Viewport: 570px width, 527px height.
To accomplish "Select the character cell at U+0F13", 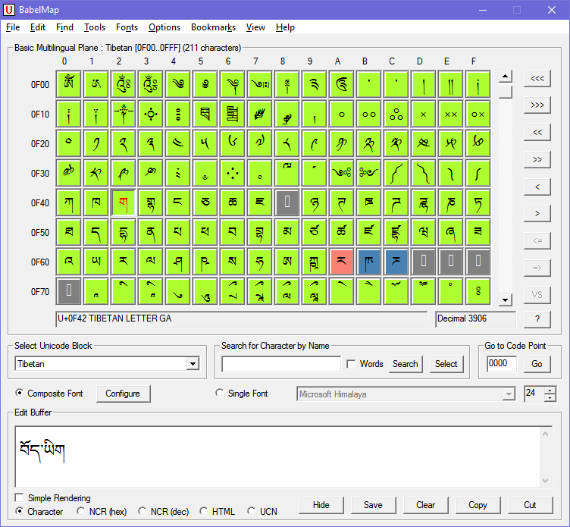I will click(x=151, y=114).
